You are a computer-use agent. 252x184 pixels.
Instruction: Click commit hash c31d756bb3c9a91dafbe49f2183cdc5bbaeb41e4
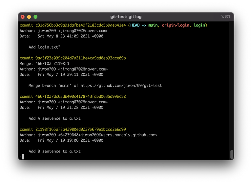[x=81, y=25]
